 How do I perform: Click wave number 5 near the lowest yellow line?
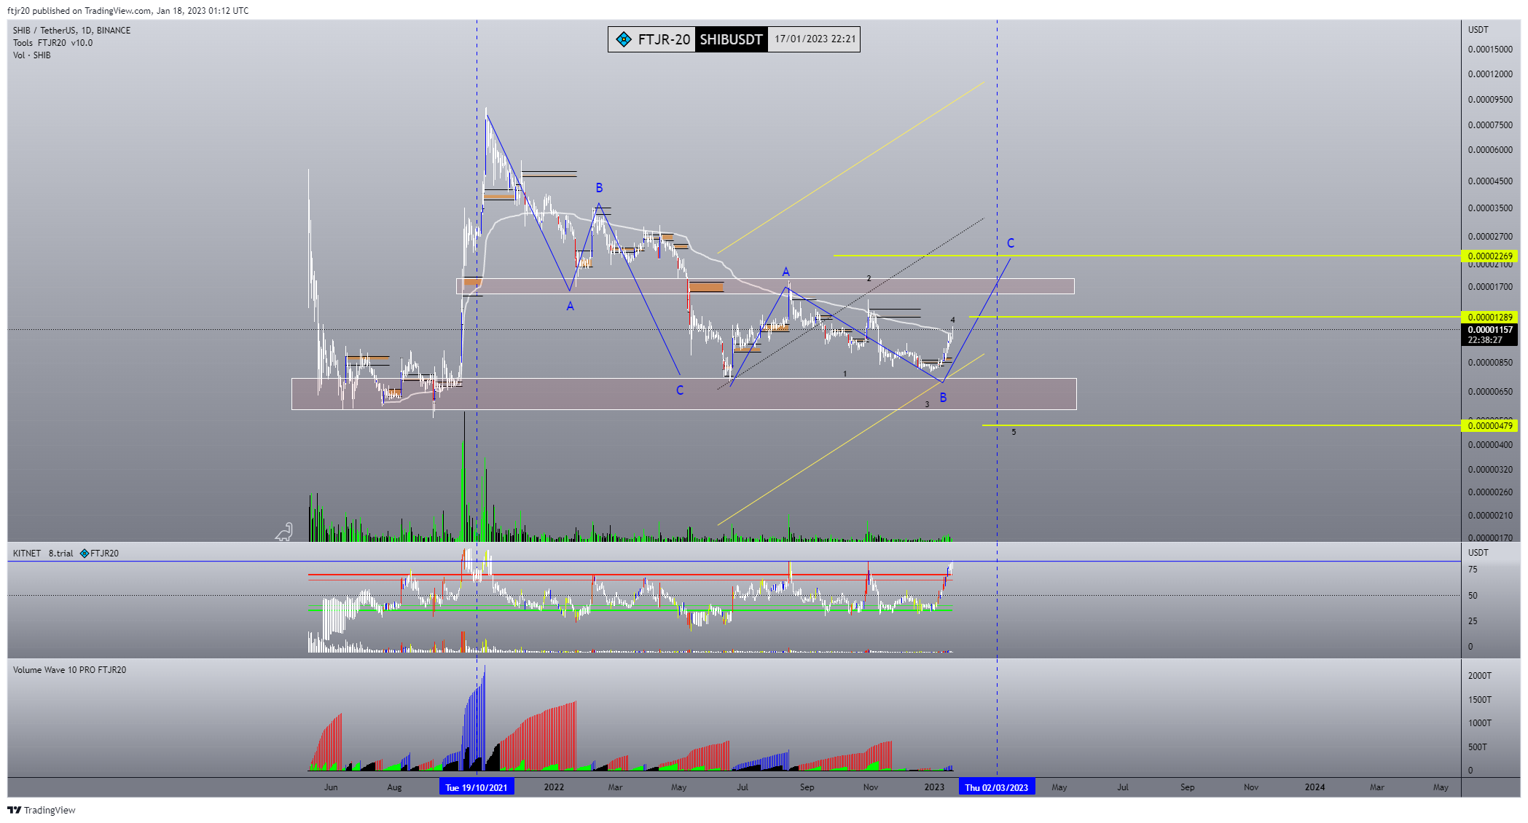1014,433
